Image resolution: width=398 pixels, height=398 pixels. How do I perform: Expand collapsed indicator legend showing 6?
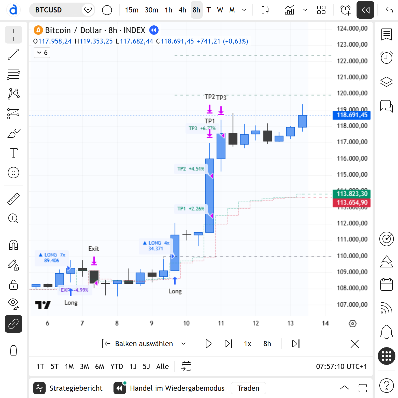tap(42, 53)
